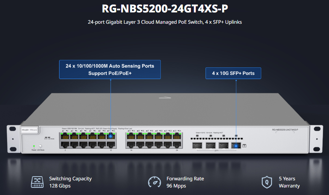Click the blue marker on the fourth SFP+ port

tap(236, 146)
